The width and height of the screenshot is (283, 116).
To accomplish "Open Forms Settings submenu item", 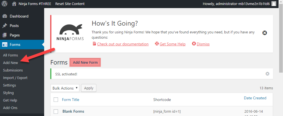I will coord(9,85).
